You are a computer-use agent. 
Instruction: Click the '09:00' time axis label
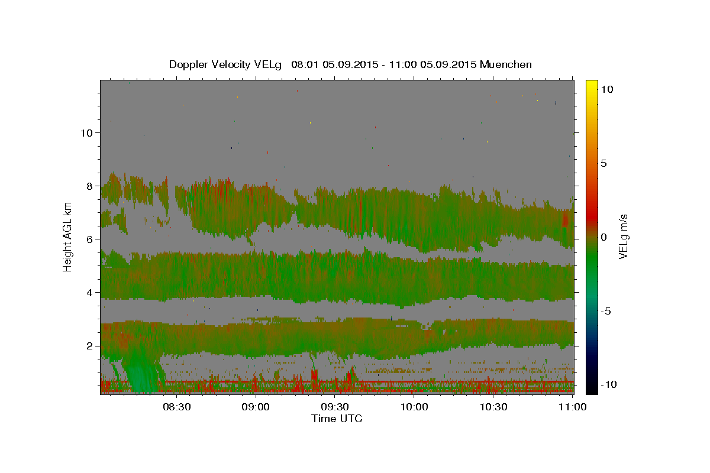(256, 407)
